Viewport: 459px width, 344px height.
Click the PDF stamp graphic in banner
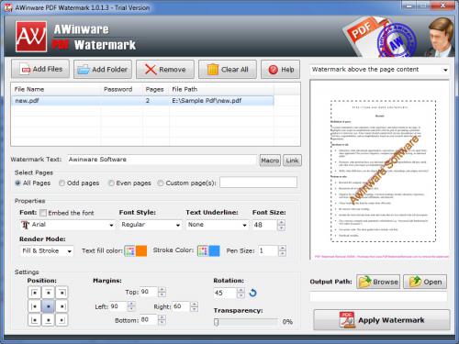pos(380,37)
